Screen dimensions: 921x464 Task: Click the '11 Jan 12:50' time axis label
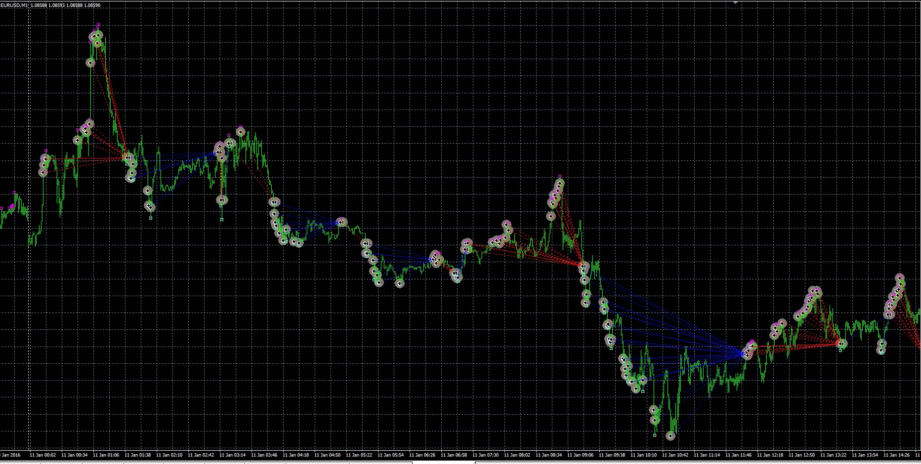[x=802, y=455]
